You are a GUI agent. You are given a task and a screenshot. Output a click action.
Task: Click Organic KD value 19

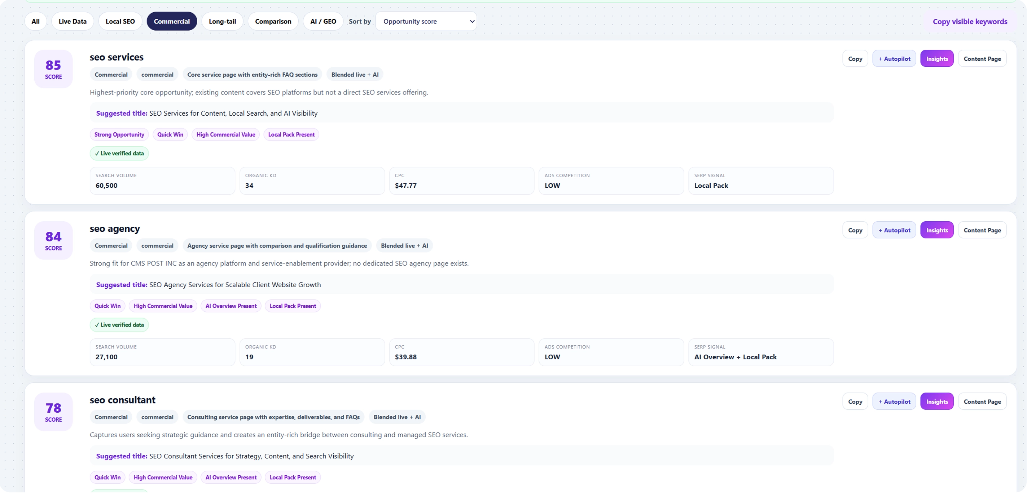pos(249,357)
